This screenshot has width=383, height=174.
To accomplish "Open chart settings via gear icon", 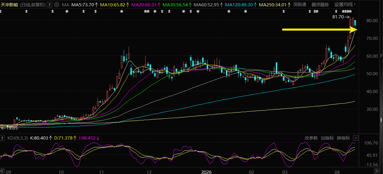I will pyautogui.click(x=57, y=5).
